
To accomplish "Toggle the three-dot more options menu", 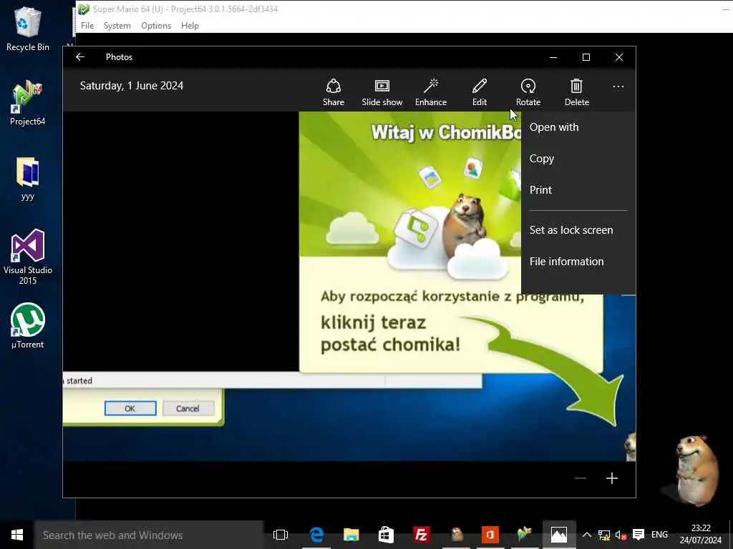I will click(618, 86).
